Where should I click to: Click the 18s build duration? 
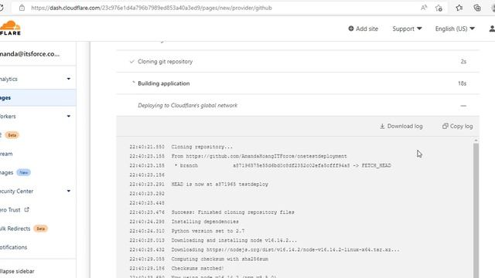click(x=463, y=83)
